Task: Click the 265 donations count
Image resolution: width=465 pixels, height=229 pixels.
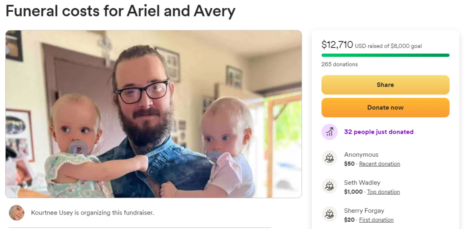Action: (x=339, y=65)
